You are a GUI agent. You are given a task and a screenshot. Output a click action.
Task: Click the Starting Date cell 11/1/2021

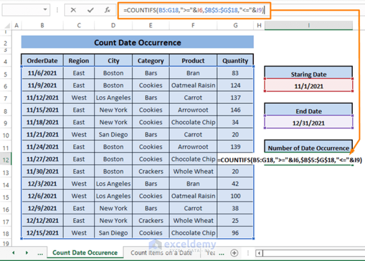pyautogui.click(x=308, y=86)
